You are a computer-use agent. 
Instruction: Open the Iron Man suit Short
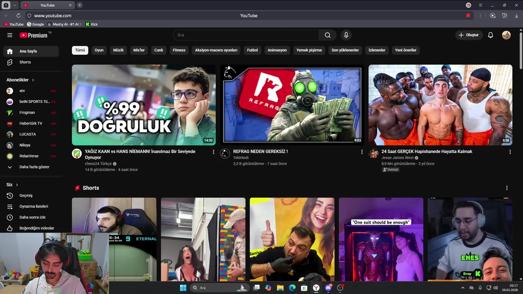(x=381, y=239)
